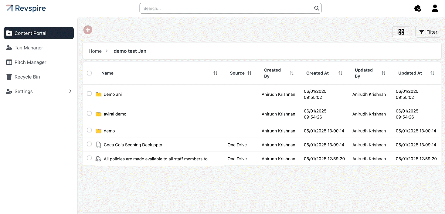Sort by Updated At column arrows
Image resolution: width=445 pixels, height=214 pixels.
pyautogui.click(x=432, y=73)
